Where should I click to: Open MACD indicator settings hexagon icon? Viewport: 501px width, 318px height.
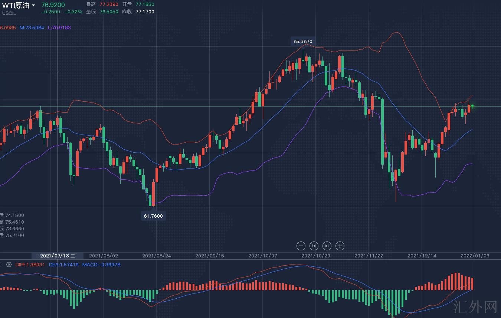point(9,265)
